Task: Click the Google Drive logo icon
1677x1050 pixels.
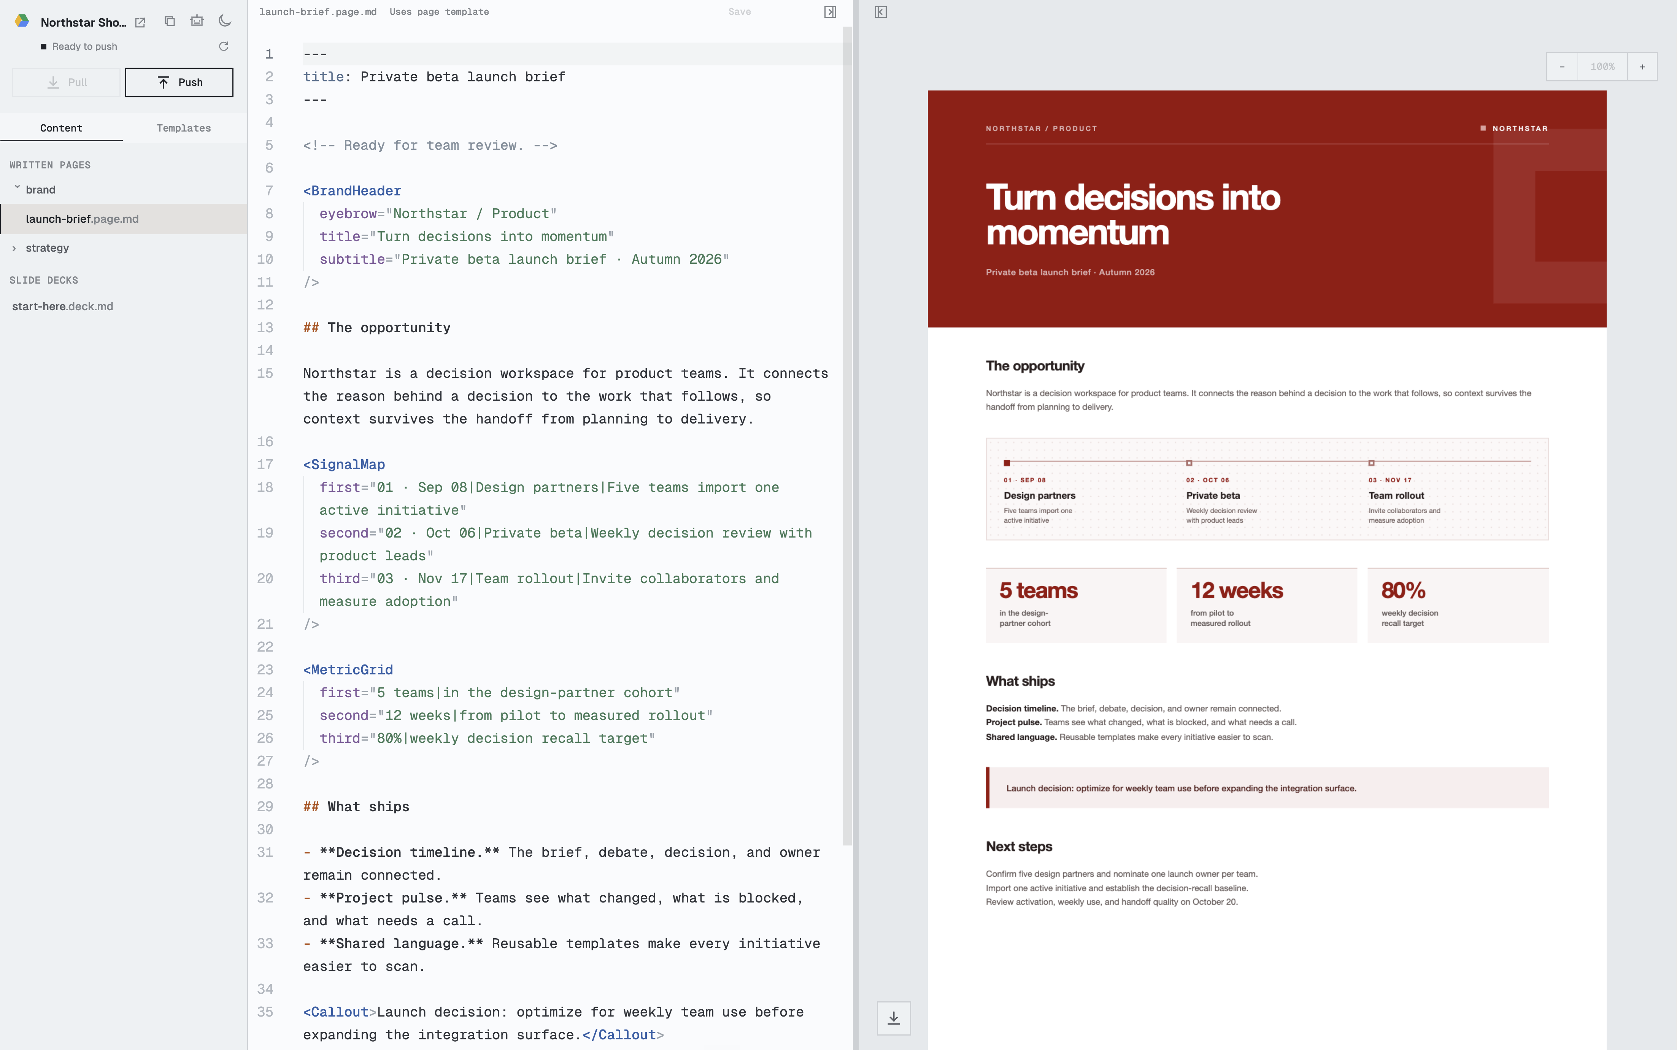Action: [x=22, y=21]
